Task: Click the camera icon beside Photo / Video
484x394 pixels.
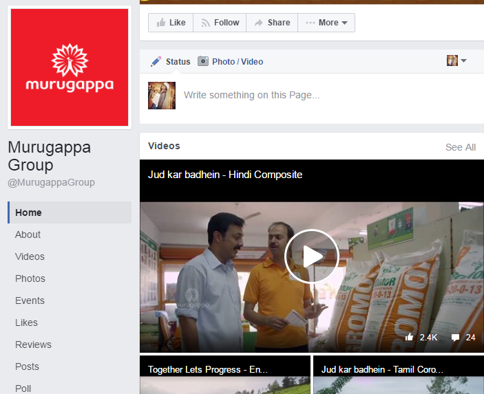Action: tap(203, 61)
